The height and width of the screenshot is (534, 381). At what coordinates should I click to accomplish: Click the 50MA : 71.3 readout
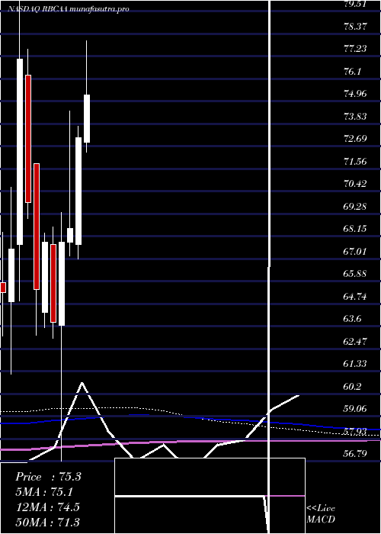point(47,522)
